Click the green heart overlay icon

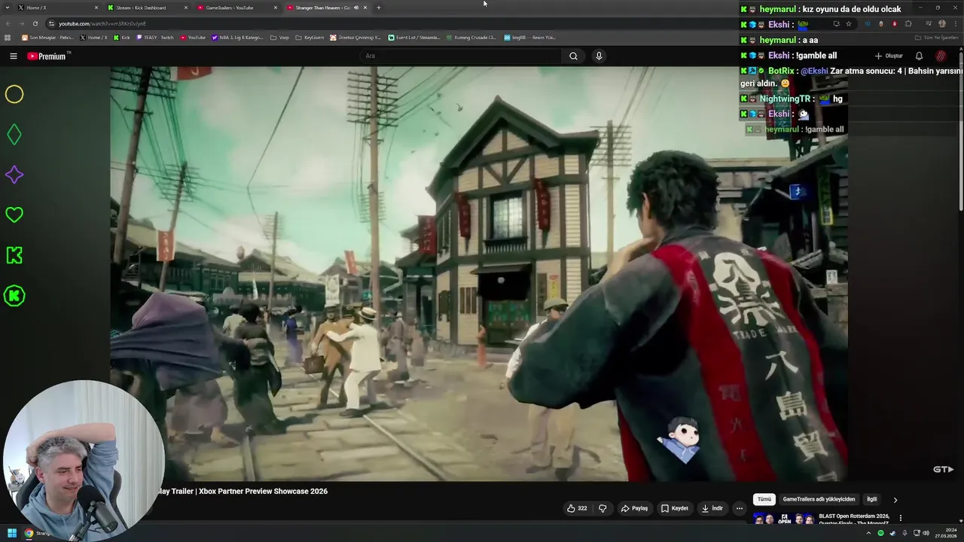click(14, 215)
